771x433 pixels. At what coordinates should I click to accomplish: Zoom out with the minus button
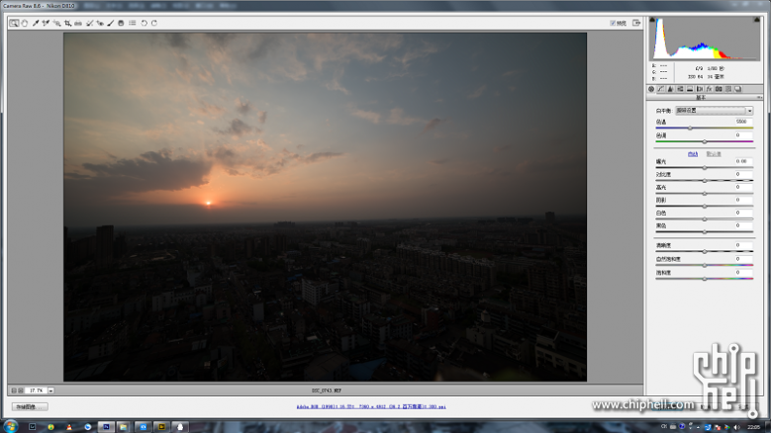pos(14,390)
